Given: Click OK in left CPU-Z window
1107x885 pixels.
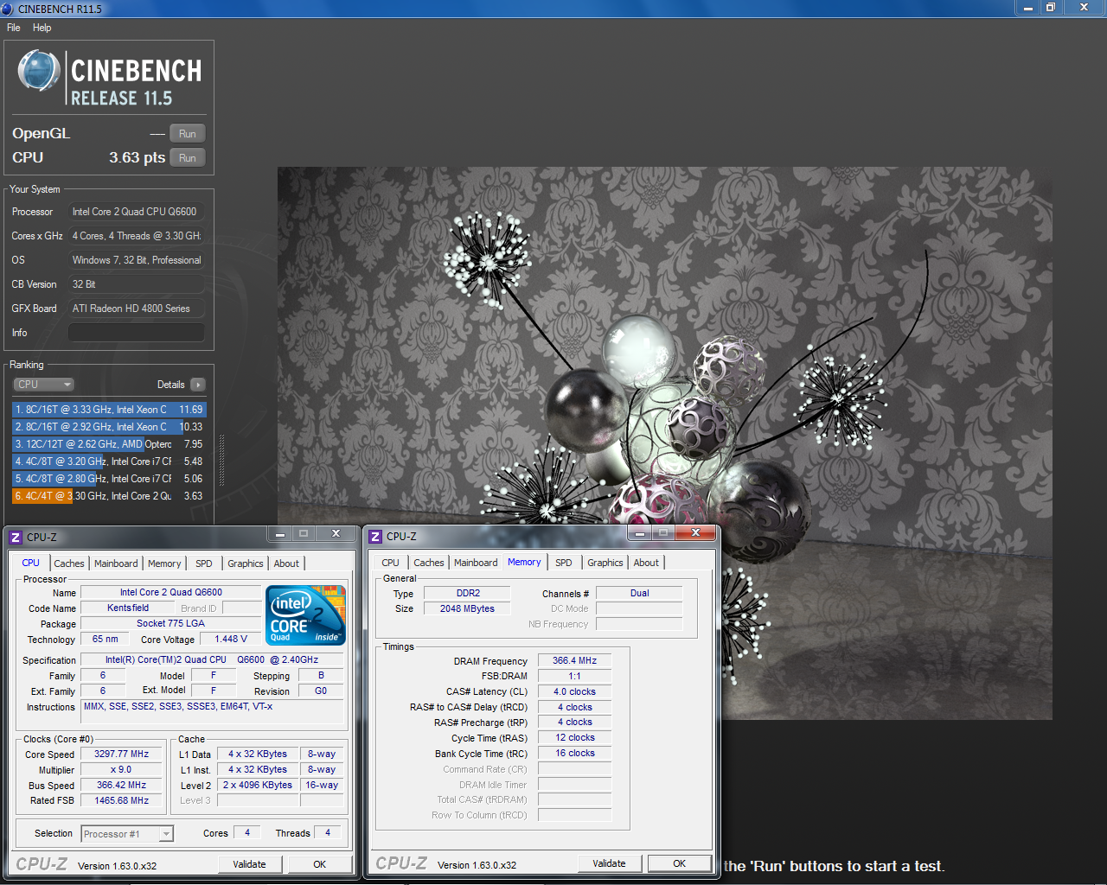Looking at the screenshot, I should (x=320, y=864).
